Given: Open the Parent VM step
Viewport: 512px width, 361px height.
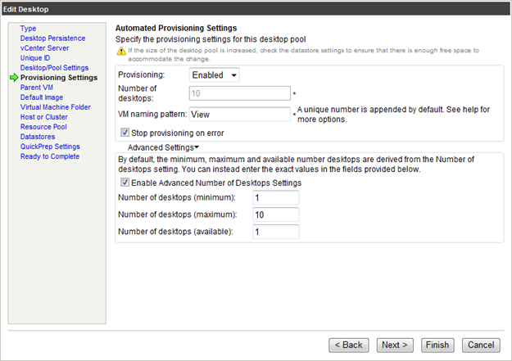Looking at the screenshot, I should point(38,88).
